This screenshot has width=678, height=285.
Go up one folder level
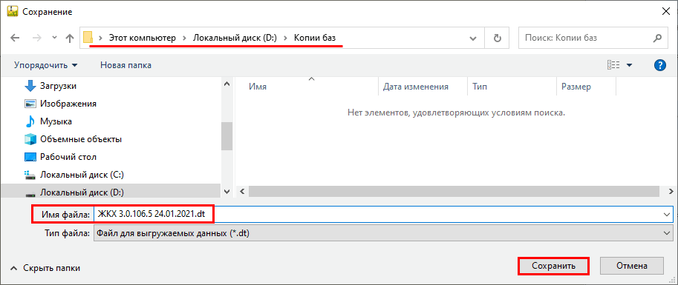(x=69, y=38)
